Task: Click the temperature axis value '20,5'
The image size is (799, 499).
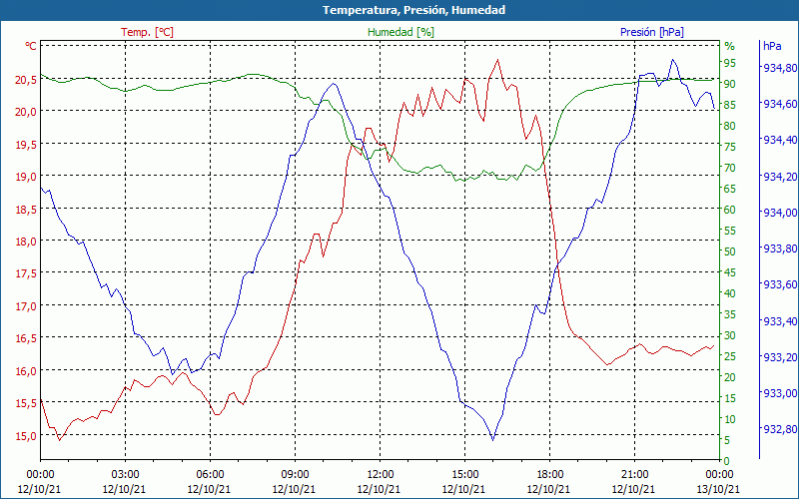Action: [26, 80]
